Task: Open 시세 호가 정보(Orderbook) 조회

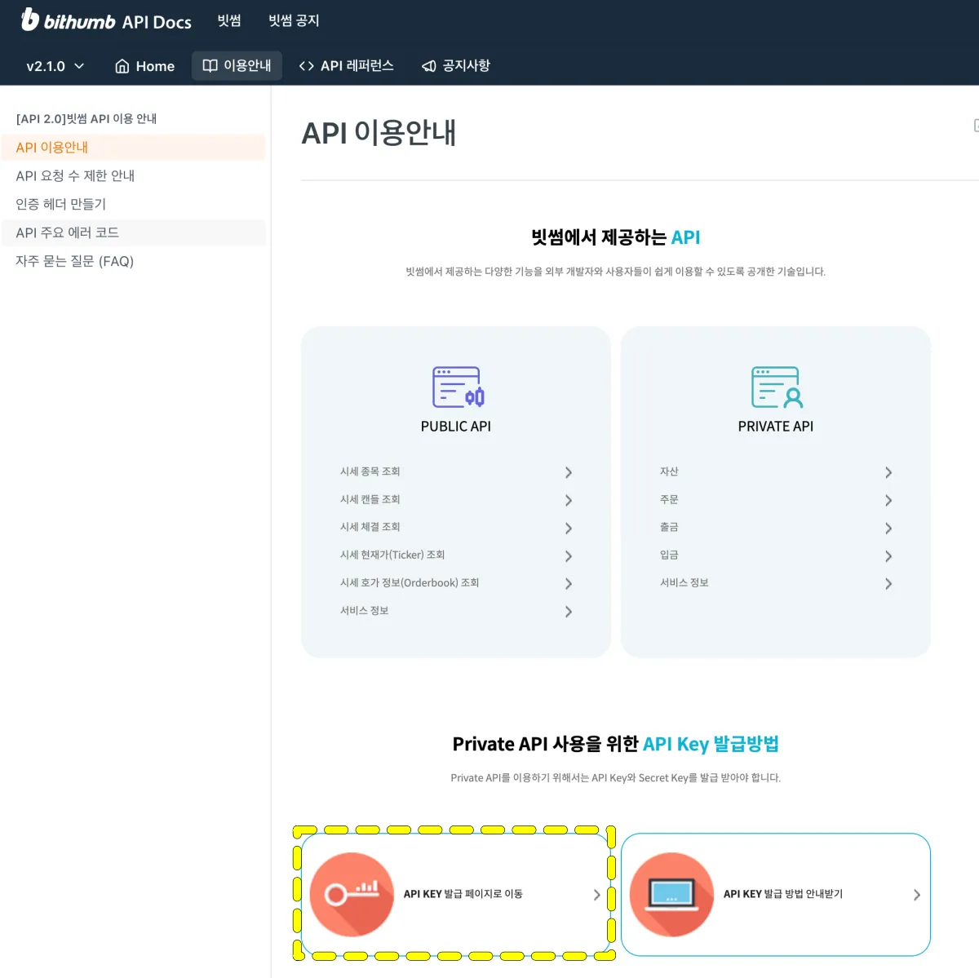Action: 410,582
